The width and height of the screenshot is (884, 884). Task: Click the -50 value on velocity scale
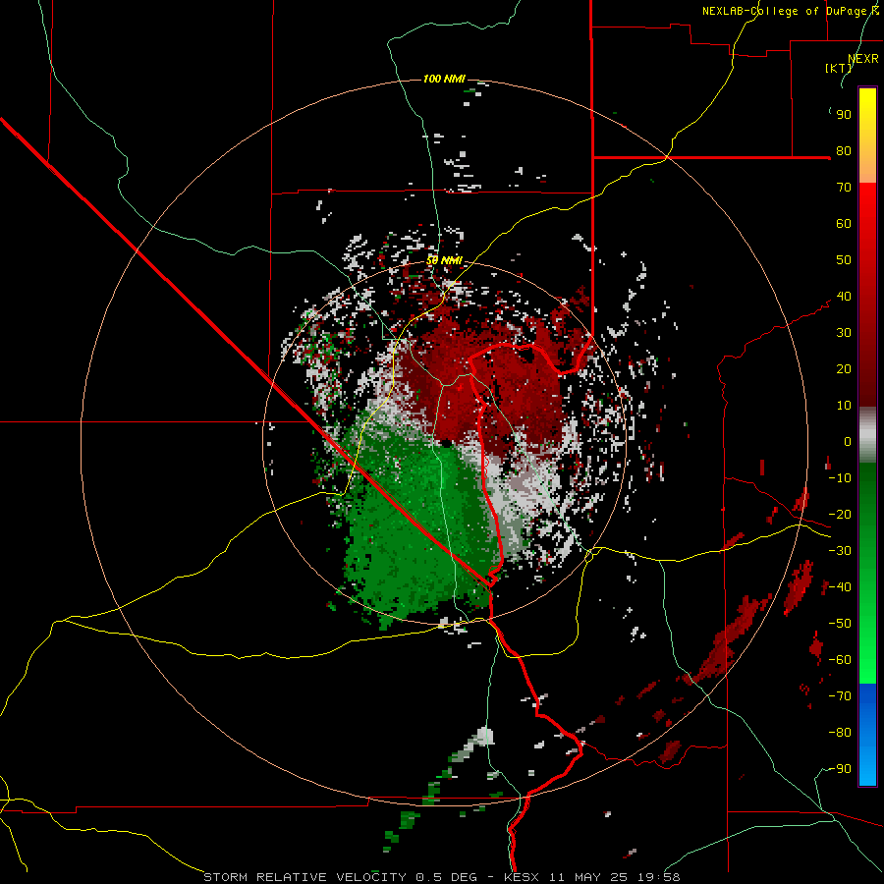click(840, 624)
